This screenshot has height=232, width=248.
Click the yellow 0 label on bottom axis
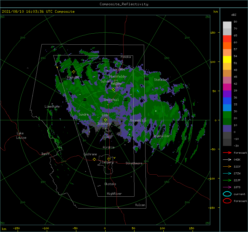point(105,228)
